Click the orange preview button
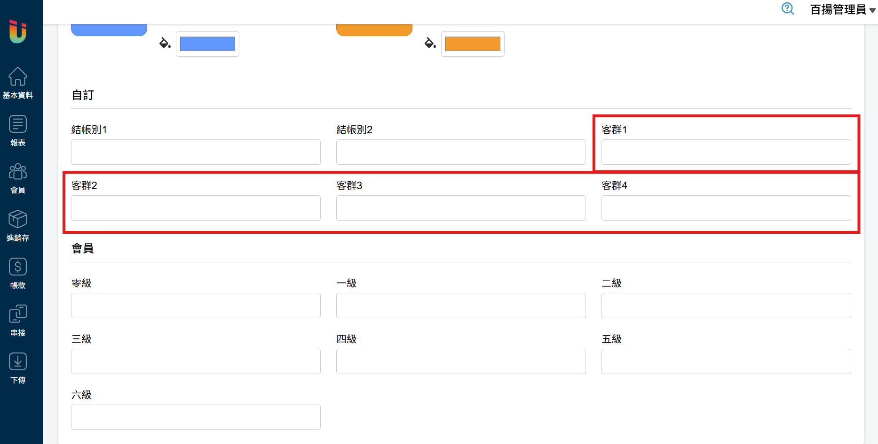The height and width of the screenshot is (444, 878). [374, 30]
